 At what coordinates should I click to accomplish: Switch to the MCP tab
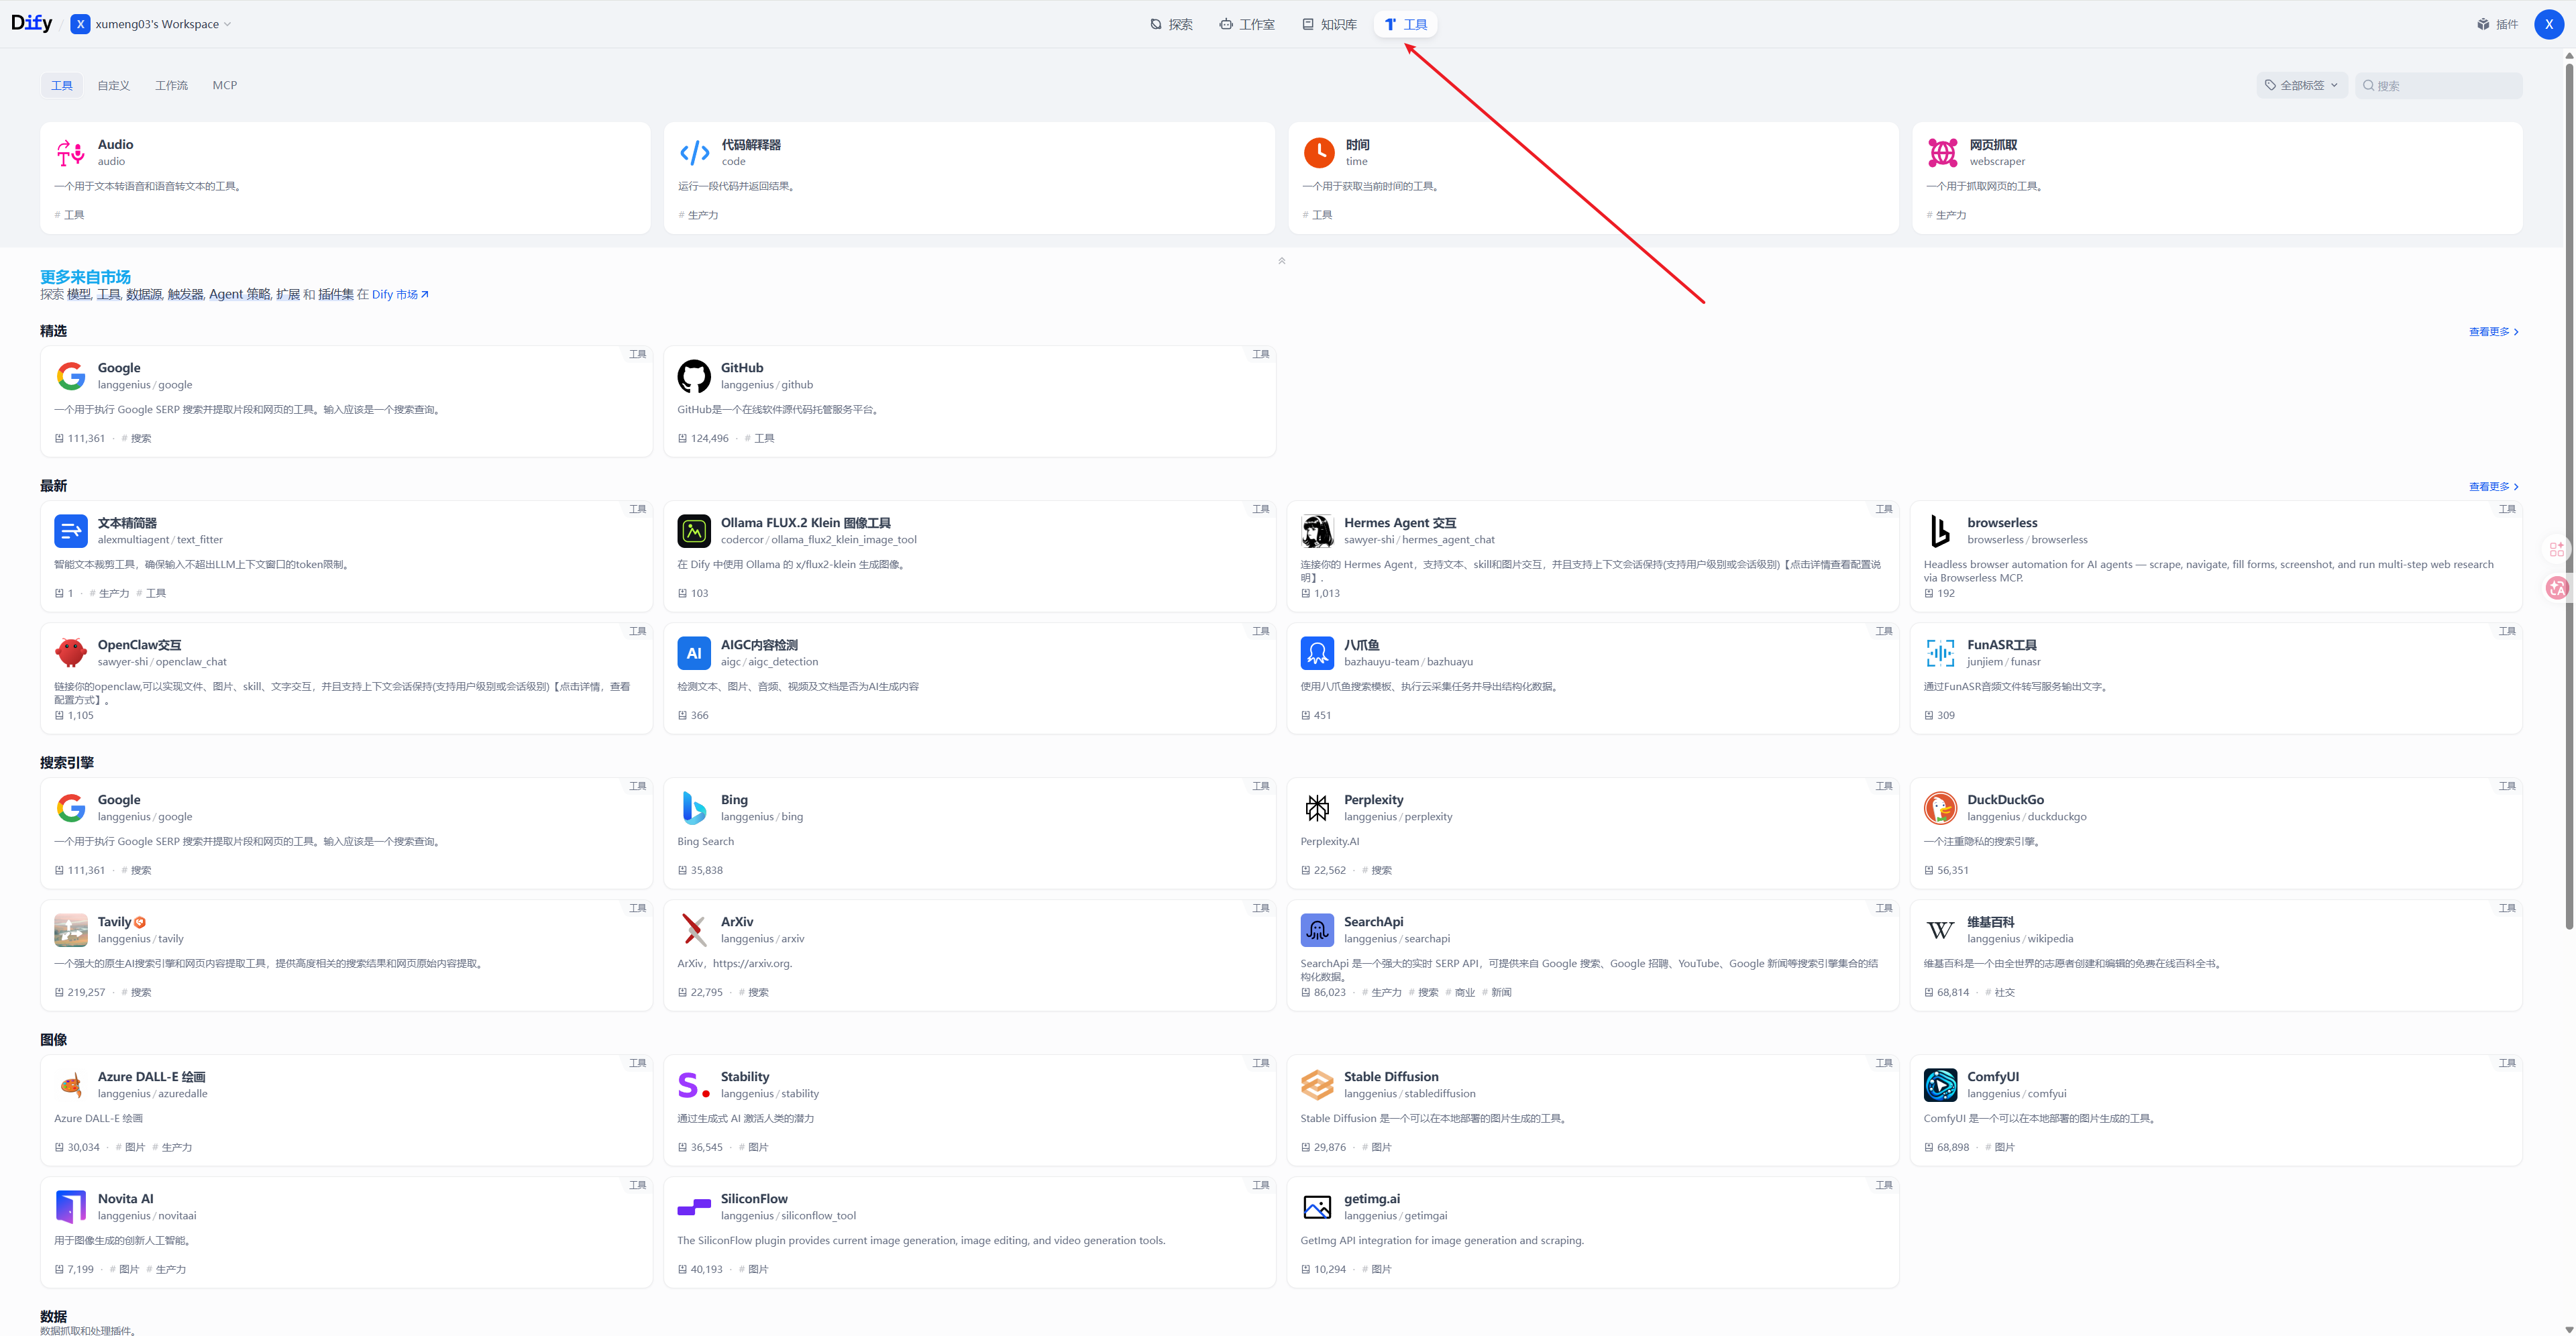[x=225, y=85]
